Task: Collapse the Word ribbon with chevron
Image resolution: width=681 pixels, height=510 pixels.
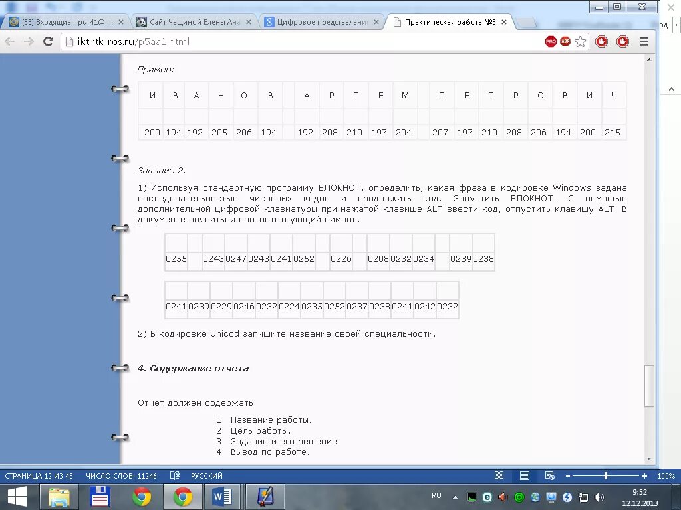Action: pos(671,90)
